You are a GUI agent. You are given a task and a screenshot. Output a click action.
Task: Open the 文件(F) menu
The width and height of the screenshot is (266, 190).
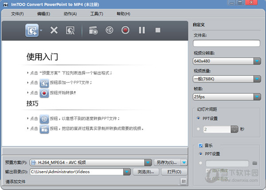[x=17, y=14]
